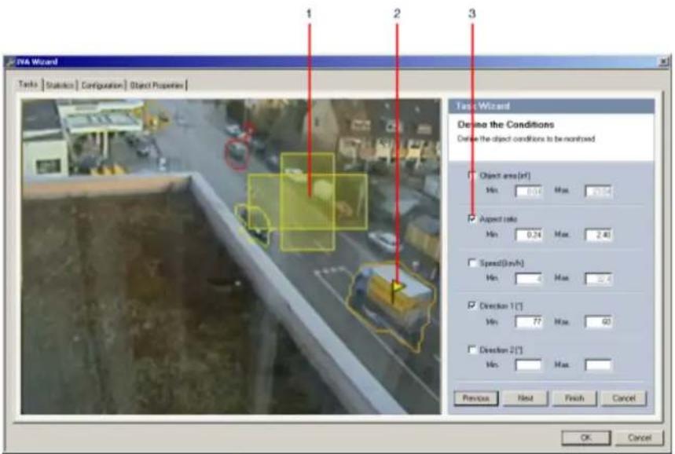The height and width of the screenshot is (454, 675).
Task: Confirm with the OK button
Action: pyautogui.click(x=586, y=438)
